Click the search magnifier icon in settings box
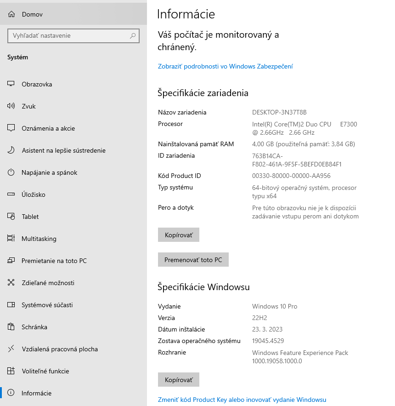395x406 pixels. [133, 35]
